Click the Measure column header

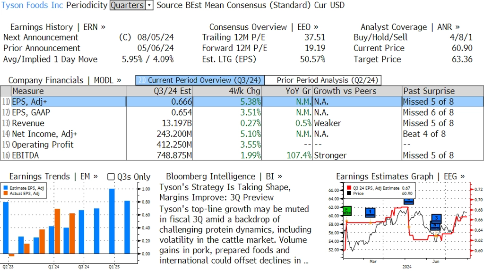(69, 91)
